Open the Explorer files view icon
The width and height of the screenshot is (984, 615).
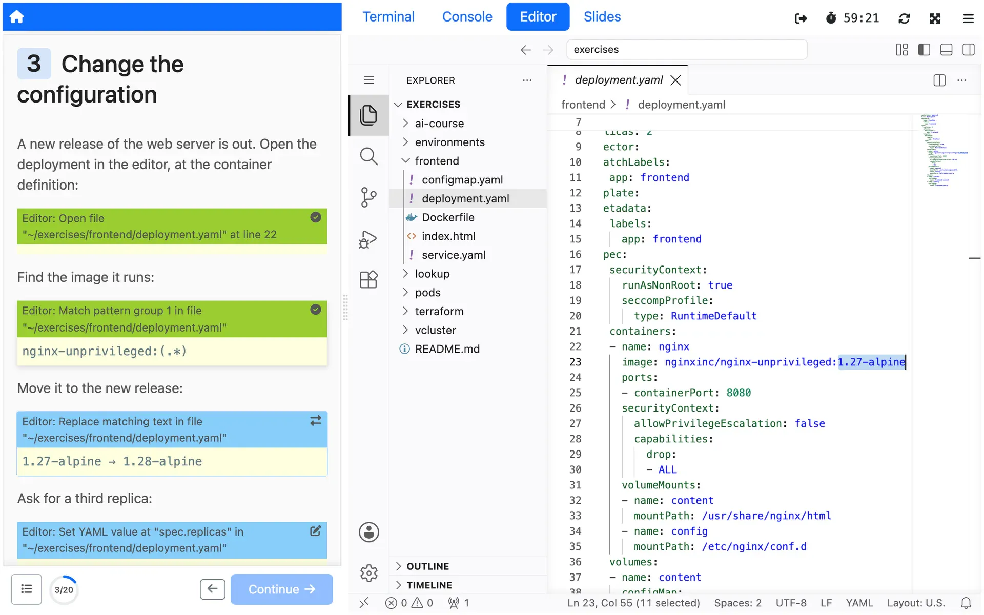pyautogui.click(x=368, y=115)
